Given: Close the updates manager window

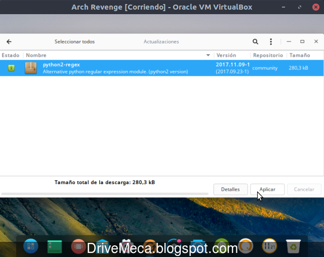Looking at the screenshot, I should pos(316,41).
